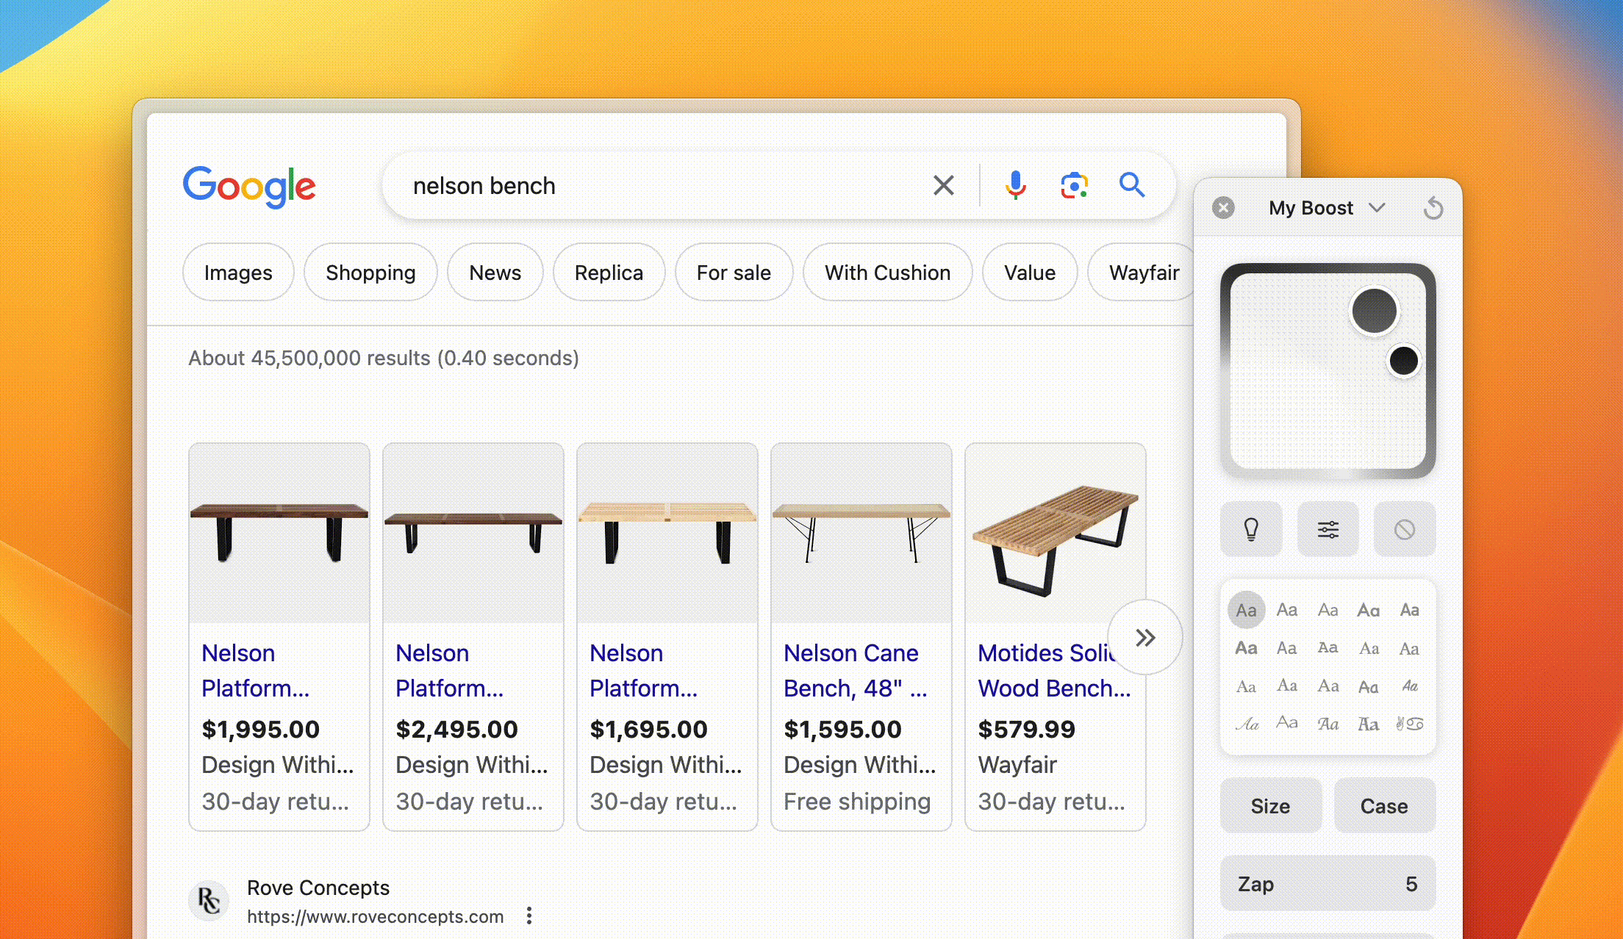Open the sliders adjustment button
Screen dimensions: 1623x939
[1328, 529]
